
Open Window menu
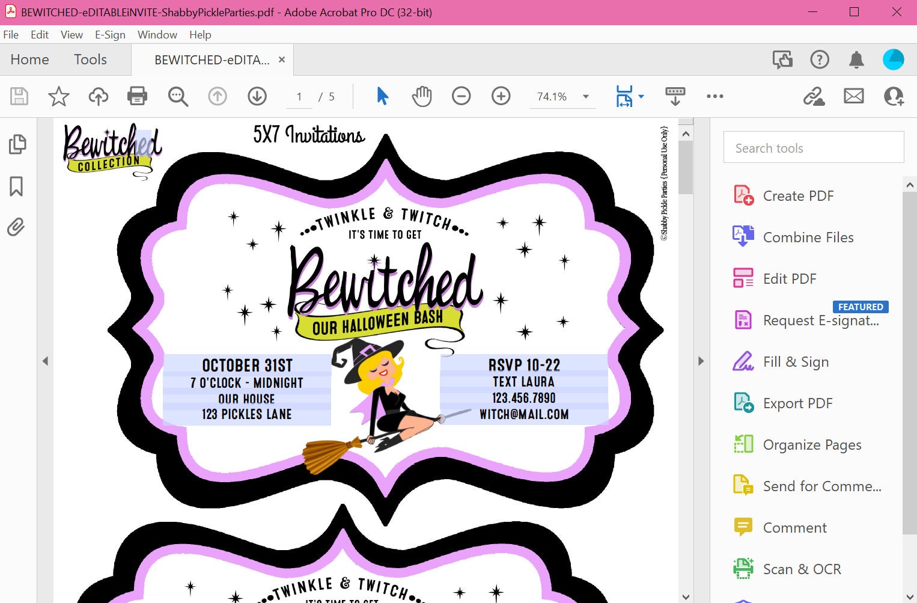[x=157, y=35]
